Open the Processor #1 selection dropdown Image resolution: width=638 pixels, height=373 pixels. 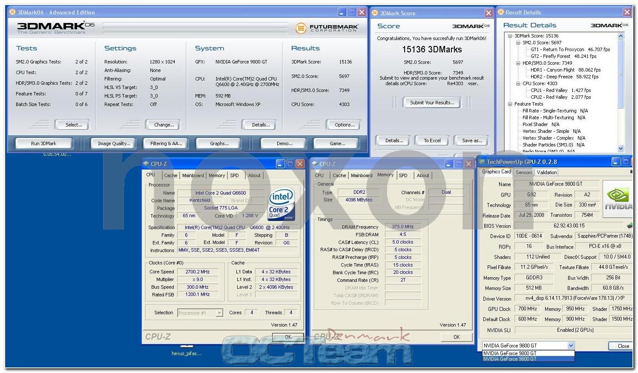click(219, 313)
